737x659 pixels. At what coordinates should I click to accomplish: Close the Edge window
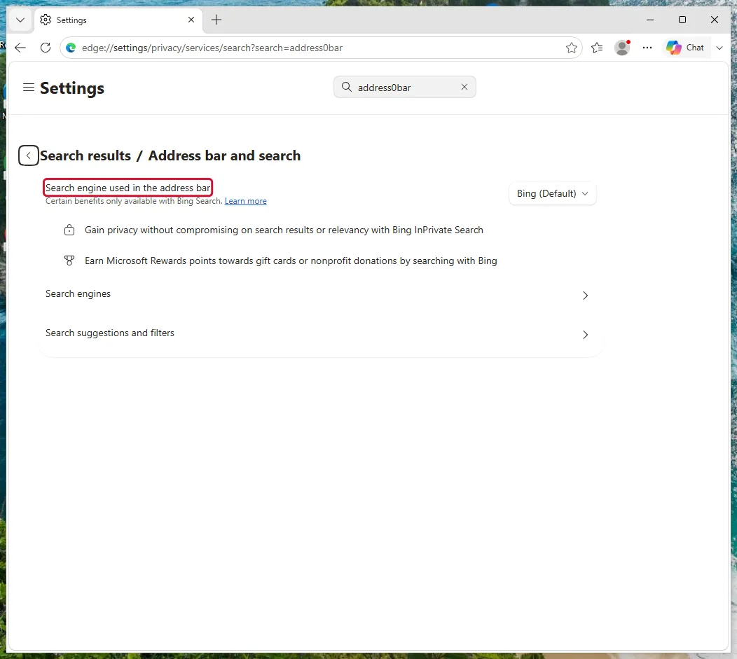tap(715, 20)
